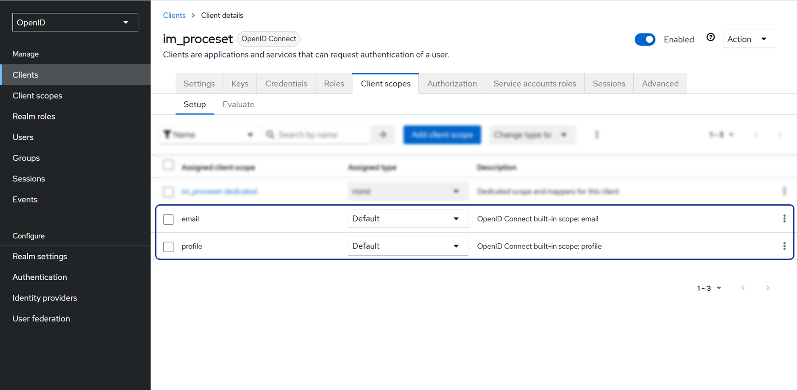Switch to the Keys tab
This screenshot has width=797, height=390.
tap(240, 84)
